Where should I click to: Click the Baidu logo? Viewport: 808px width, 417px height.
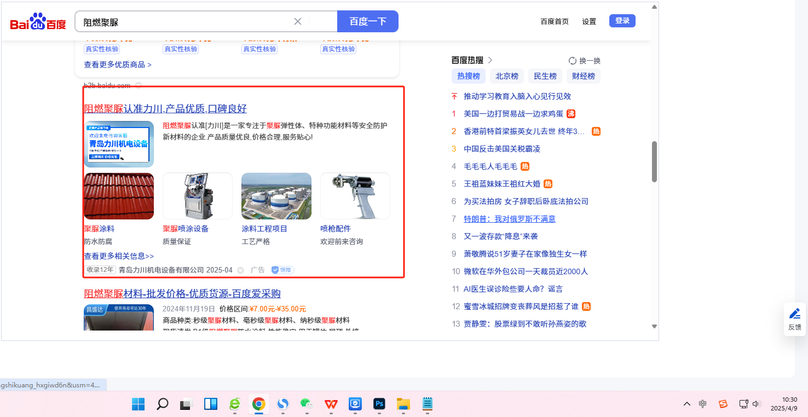tap(38, 22)
